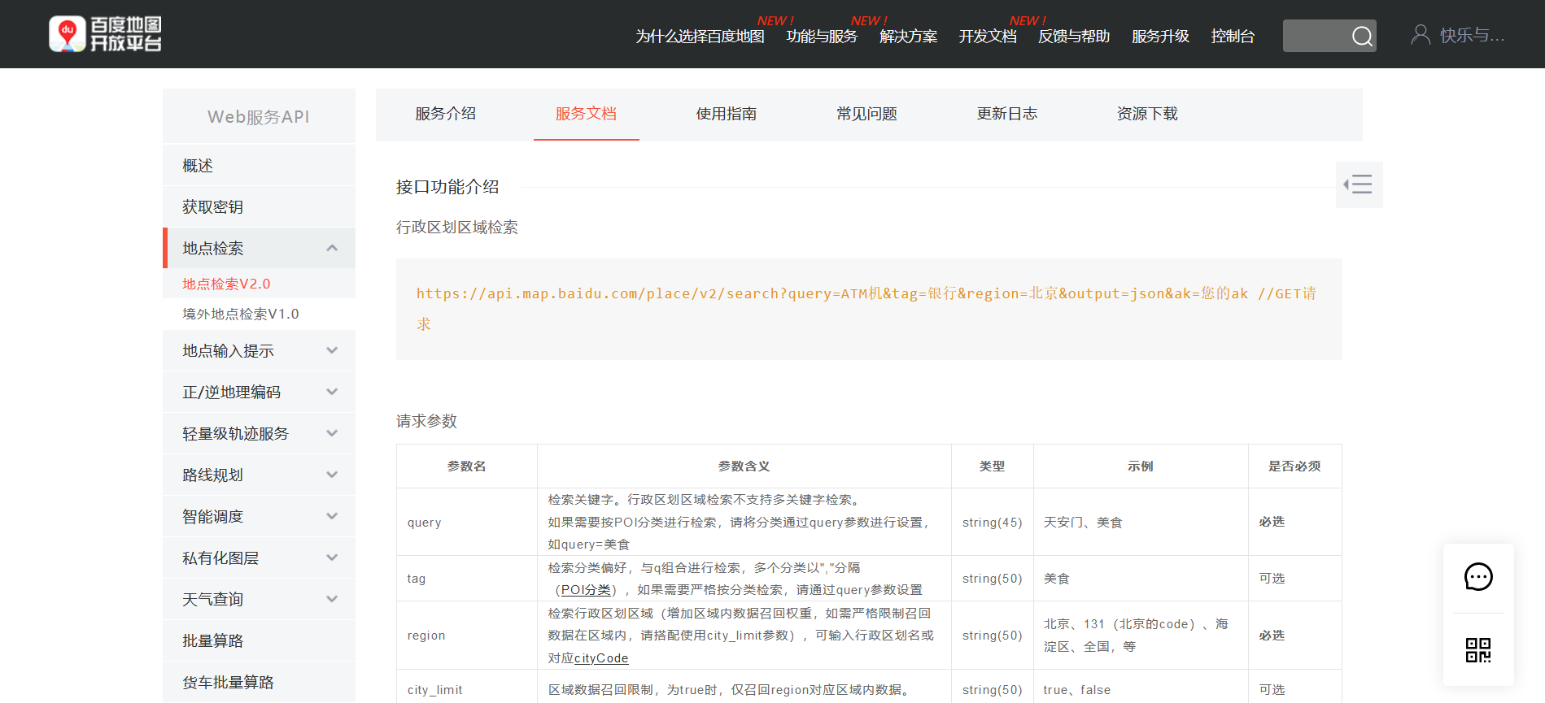The width and height of the screenshot is (1545, 703).
Task: Show the QR code icon
Action: [1478, 650]
